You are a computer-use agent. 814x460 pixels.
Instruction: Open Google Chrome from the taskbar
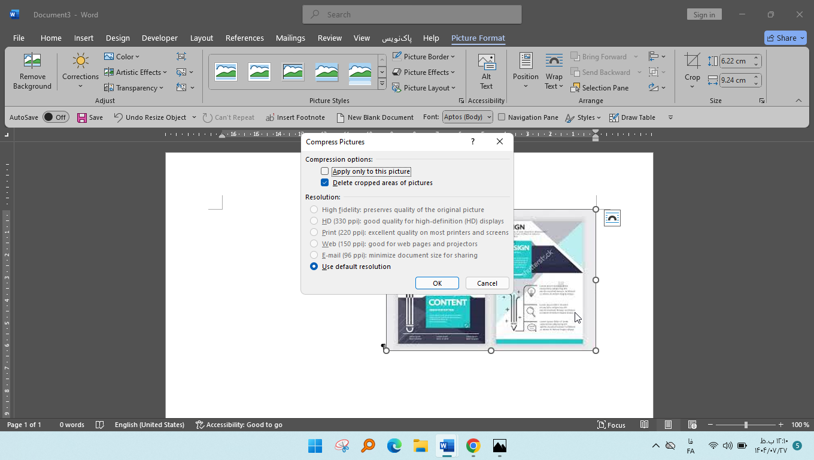coord(473,446)
